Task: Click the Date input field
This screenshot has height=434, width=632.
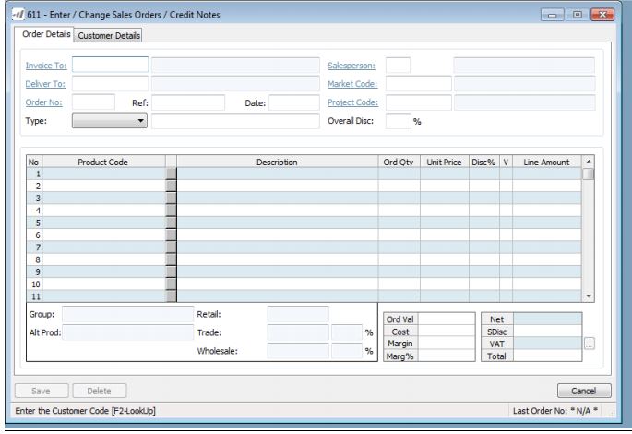Action: (293, 102)
